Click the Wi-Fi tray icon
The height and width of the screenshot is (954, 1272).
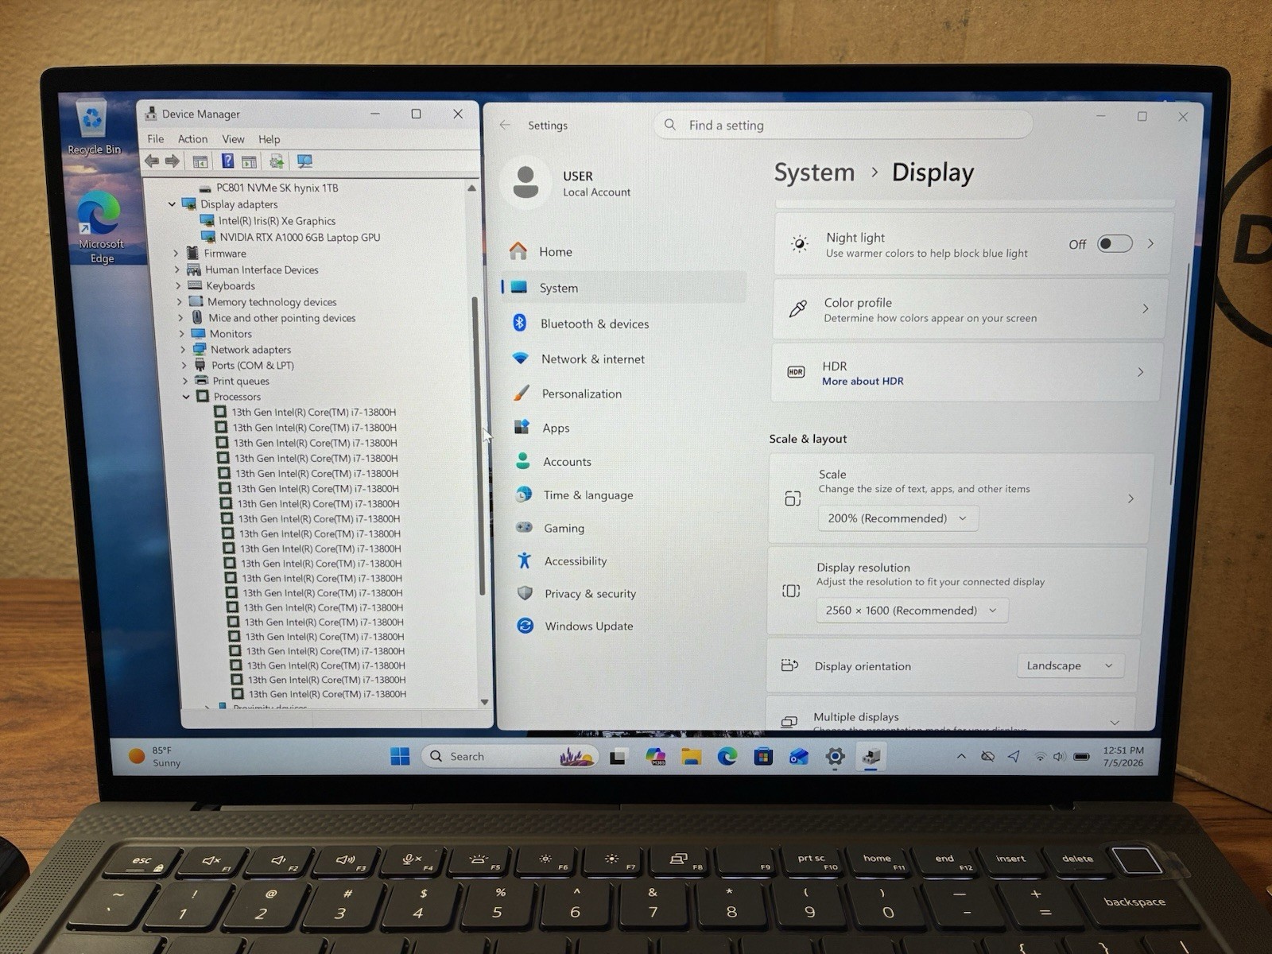pyautogui.click(x=1040, y=757)
